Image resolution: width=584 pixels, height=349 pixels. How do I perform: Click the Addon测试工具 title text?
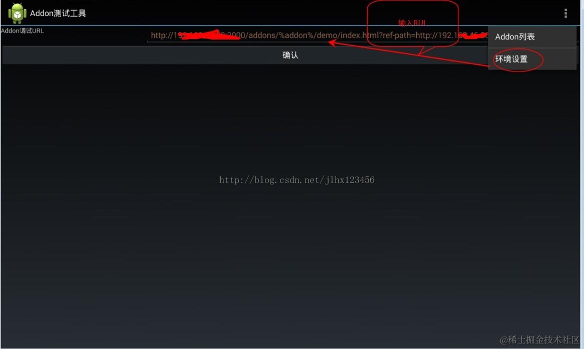[x=58, y=13]
